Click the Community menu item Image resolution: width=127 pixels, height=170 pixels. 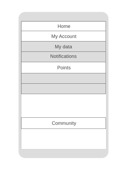63,123
